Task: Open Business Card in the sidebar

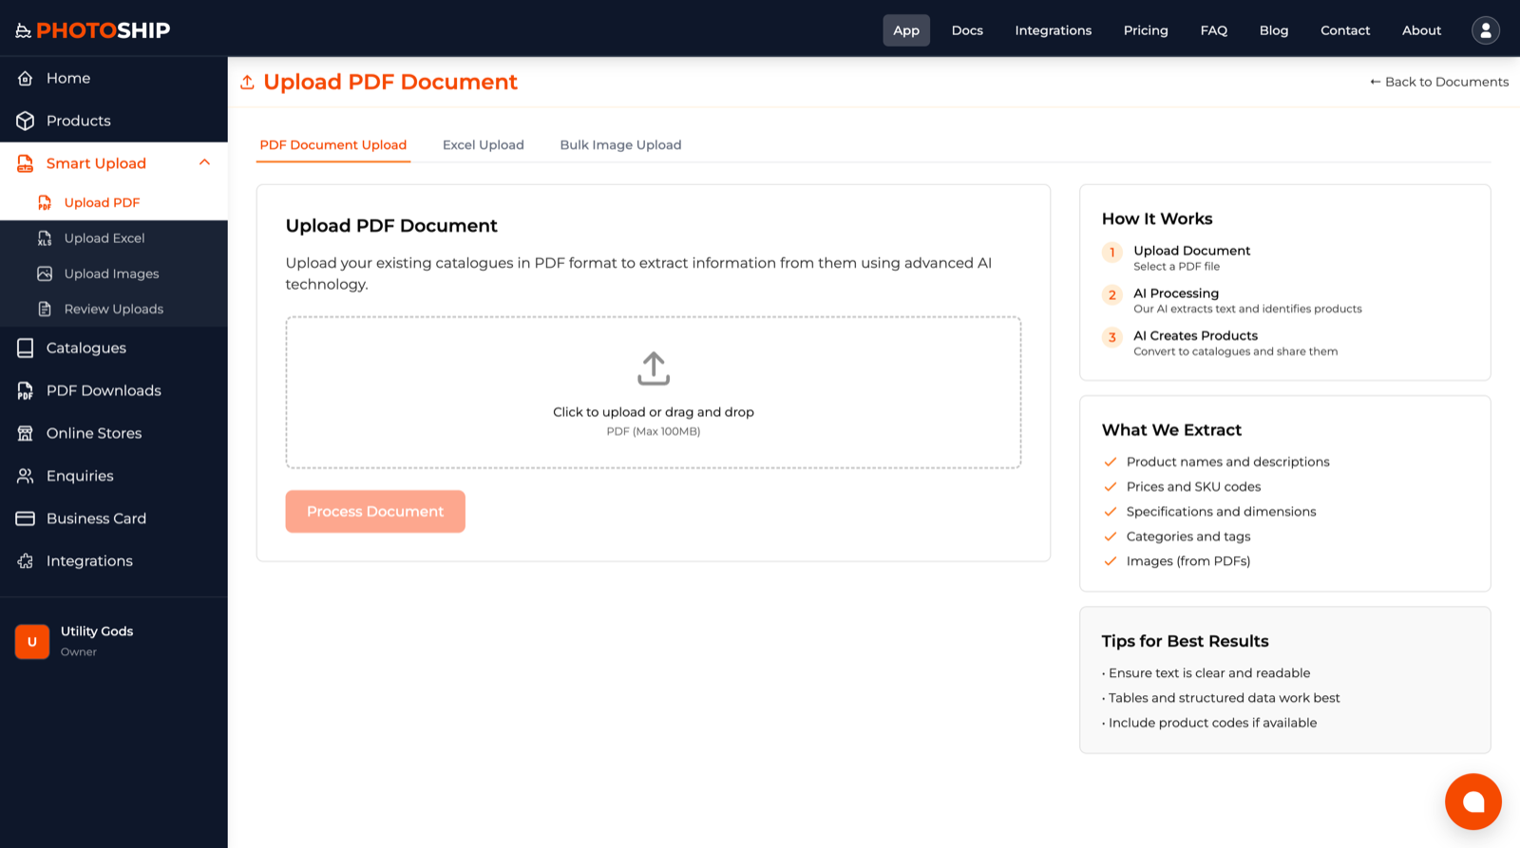Action: [114, 518]
